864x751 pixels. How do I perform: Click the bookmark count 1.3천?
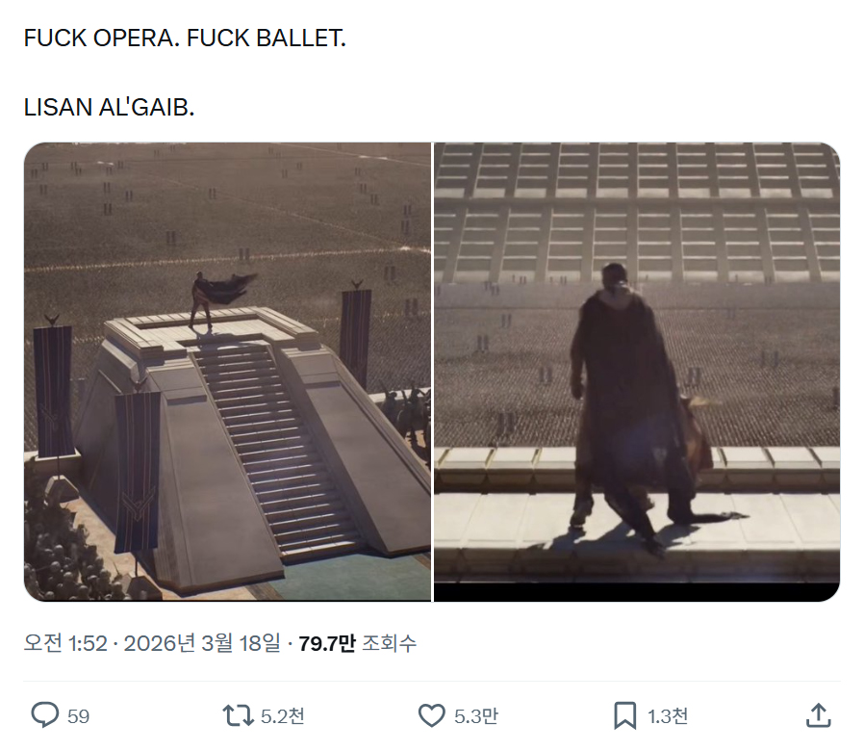(x=668, y=716)
